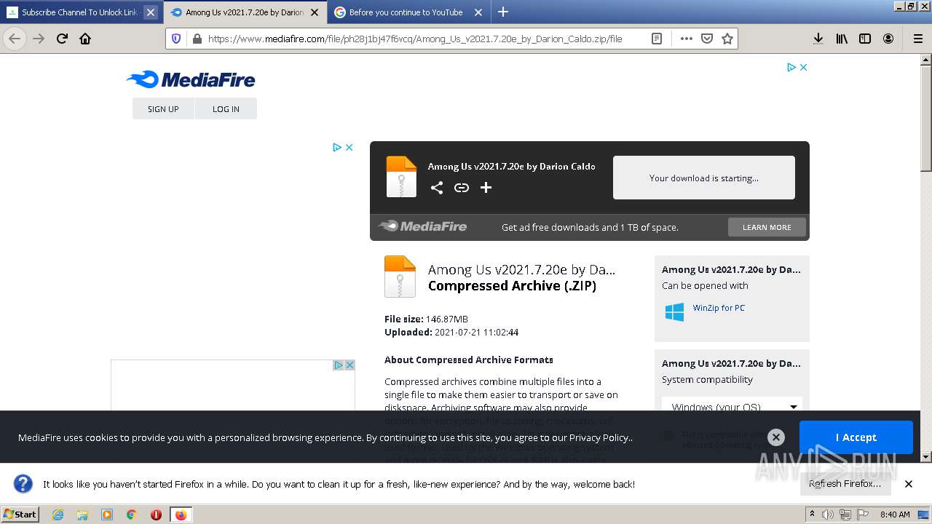Viewport: 932px width, 524px height.
Task: Click the tracking protection shield icon
Action: [x=176, y=39]
